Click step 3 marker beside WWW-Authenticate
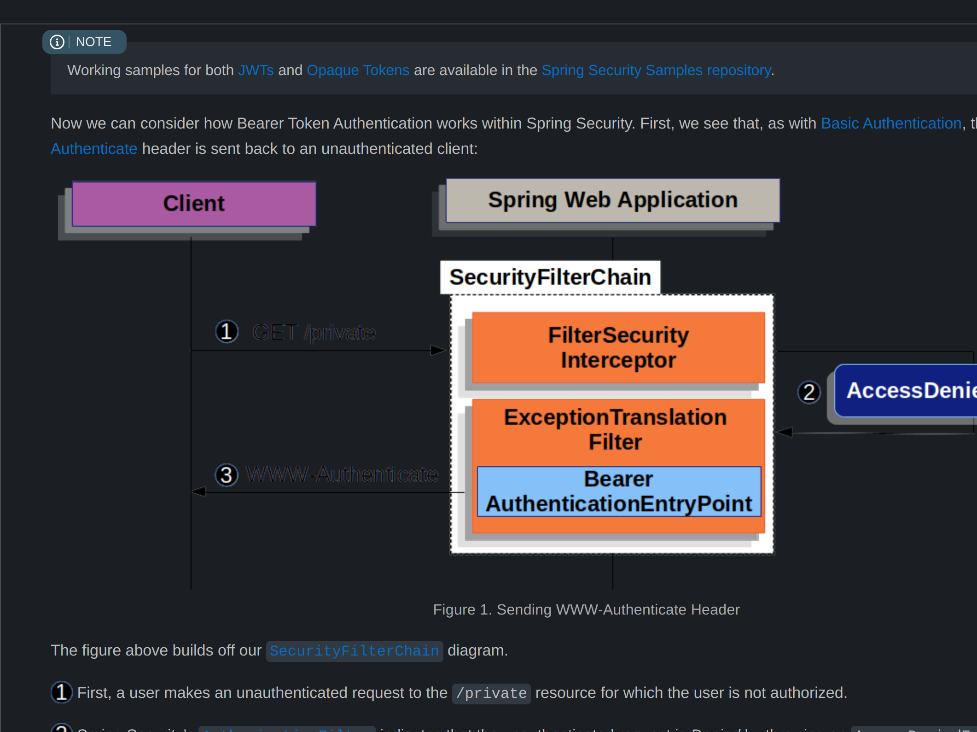Viewport: 977px width, 732px height. click(x=227, y=475)
